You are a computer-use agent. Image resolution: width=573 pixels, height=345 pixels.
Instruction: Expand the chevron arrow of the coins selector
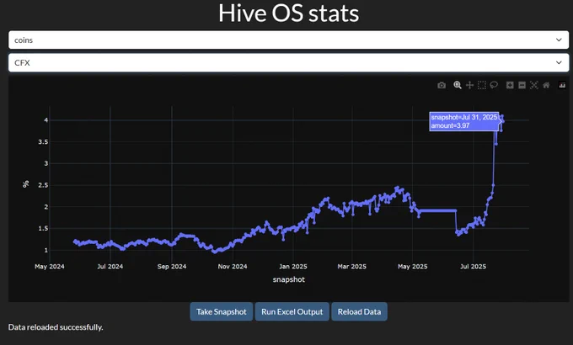pyautogui.click(x=559, y=40)
